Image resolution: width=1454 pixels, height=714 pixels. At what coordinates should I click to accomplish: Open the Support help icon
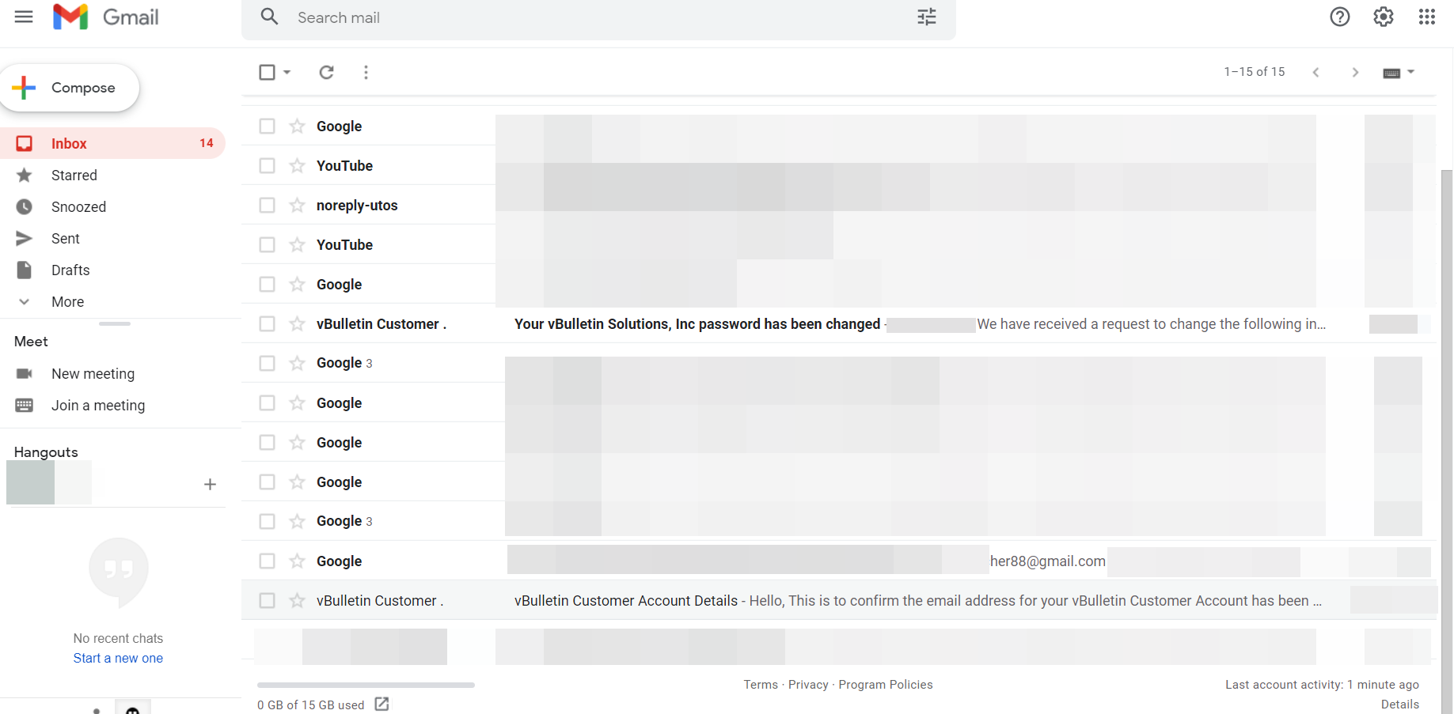pos(1340,17)
